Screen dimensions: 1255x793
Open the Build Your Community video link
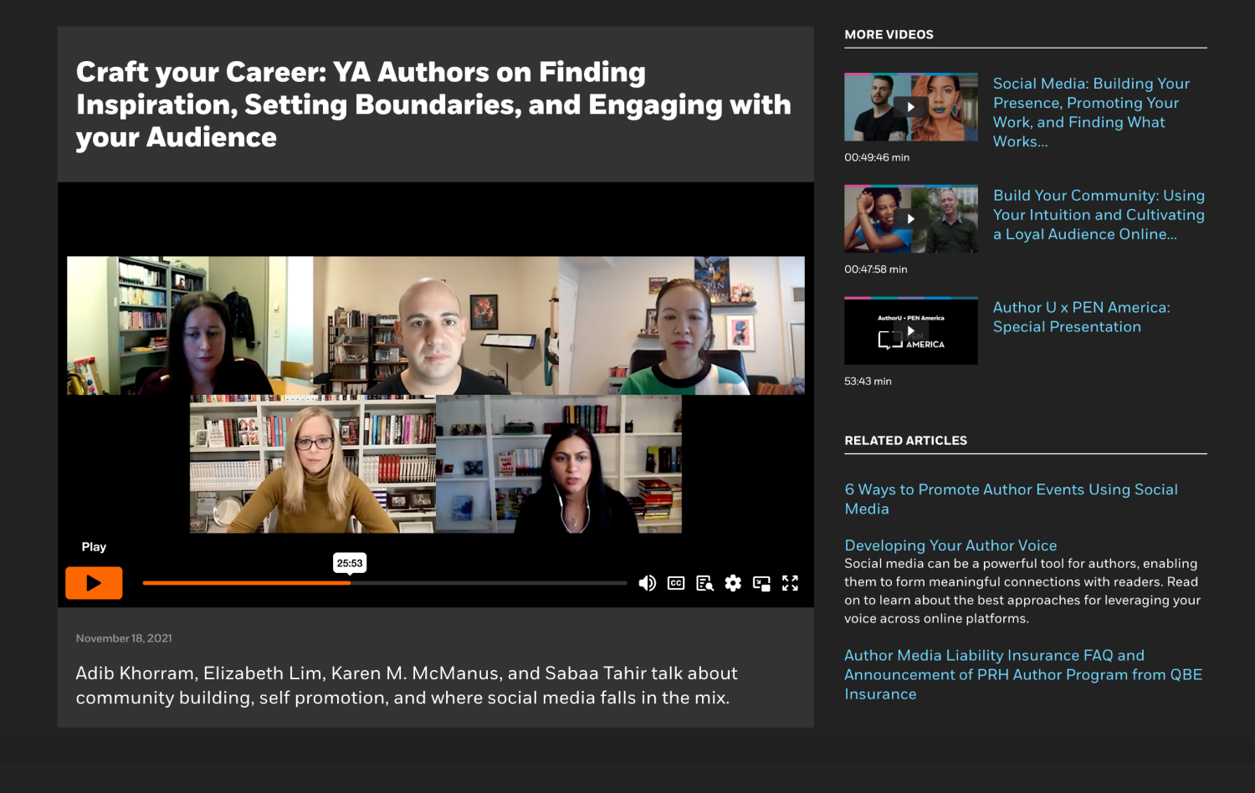tap(1099, 215)
